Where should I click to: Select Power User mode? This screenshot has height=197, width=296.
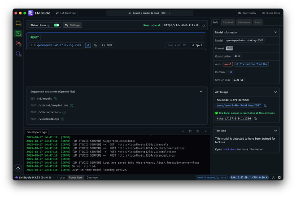(x=76, y=178)
